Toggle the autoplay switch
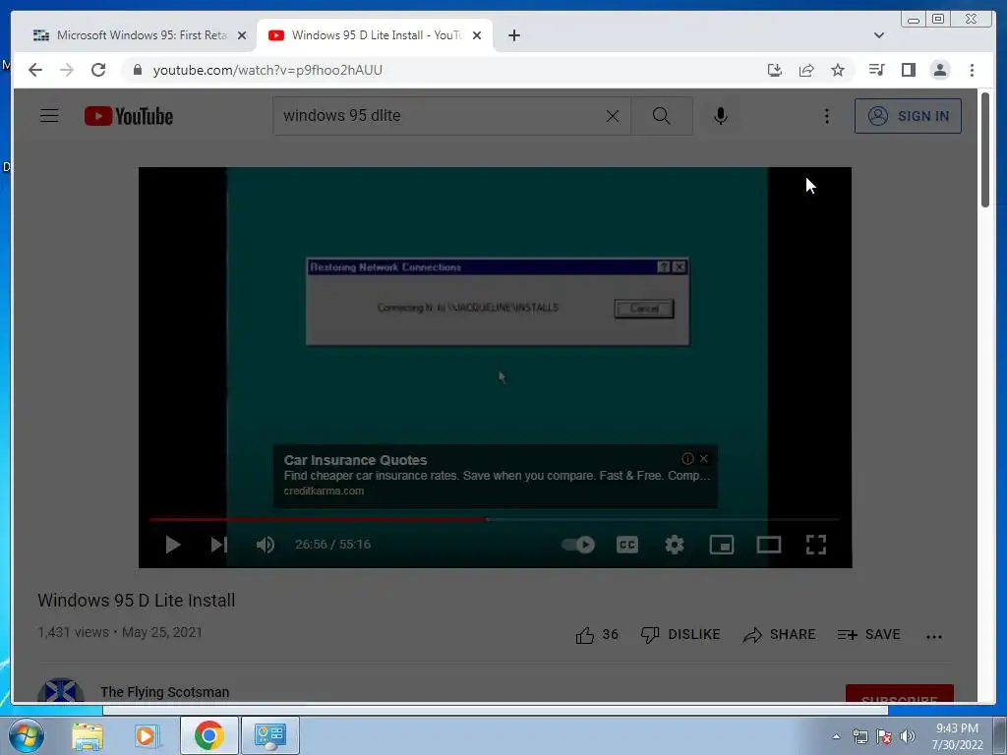This screenshot has height=755, width=1007. click(578, 545)
